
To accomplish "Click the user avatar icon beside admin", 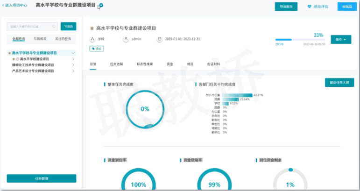I will coord(126,39).
